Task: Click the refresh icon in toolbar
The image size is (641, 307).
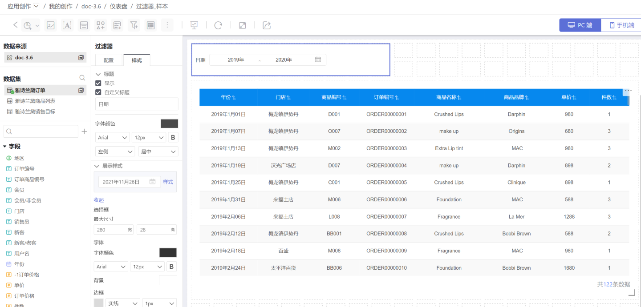Action: click(218, 25)
